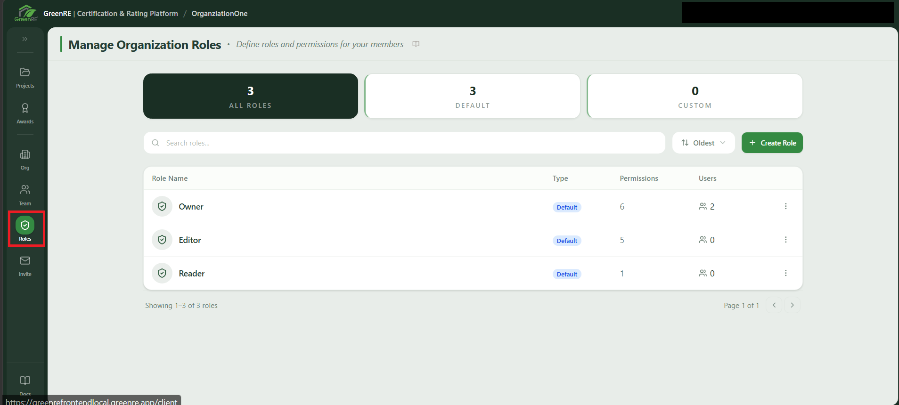This screenshot has height=405, width=899.
Task: Select the Roles sidebar item
Action: point(25,229)
